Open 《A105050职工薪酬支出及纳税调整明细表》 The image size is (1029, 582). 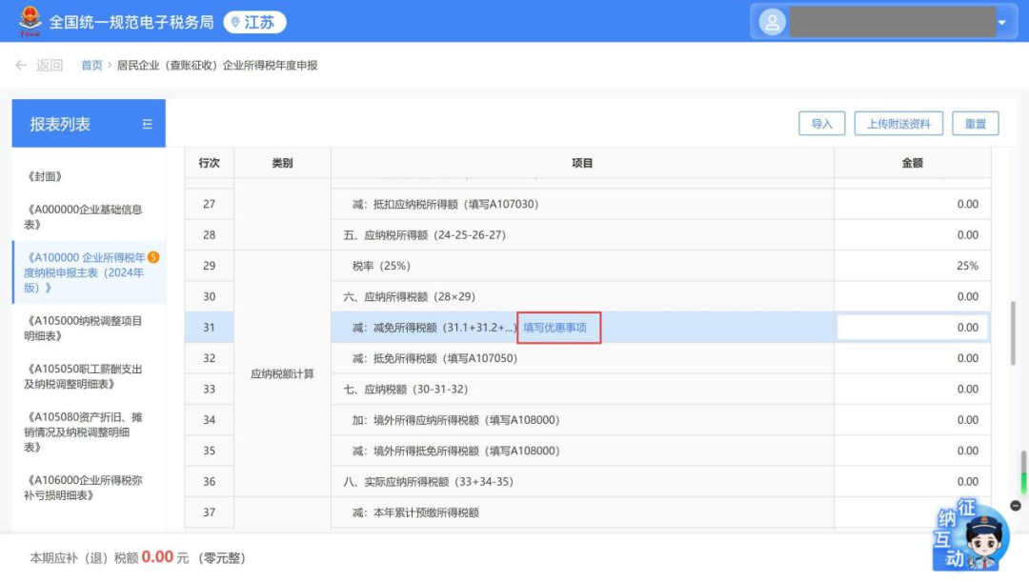[x=84, y=376]
